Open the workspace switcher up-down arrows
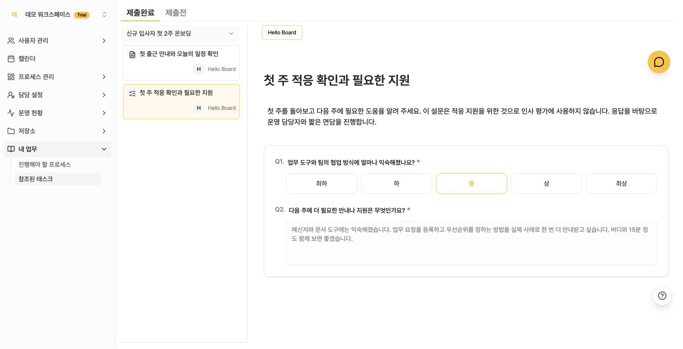This screenshot has height=349, width=683. point(104,14)
